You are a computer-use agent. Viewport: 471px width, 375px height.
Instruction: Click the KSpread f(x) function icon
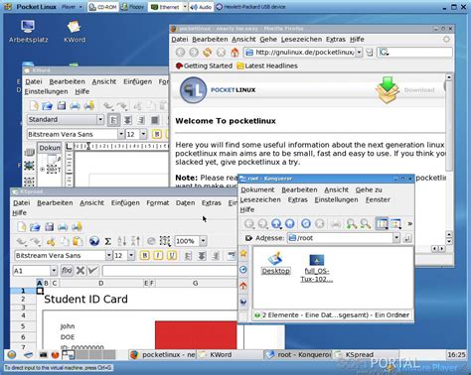[67, 271]
